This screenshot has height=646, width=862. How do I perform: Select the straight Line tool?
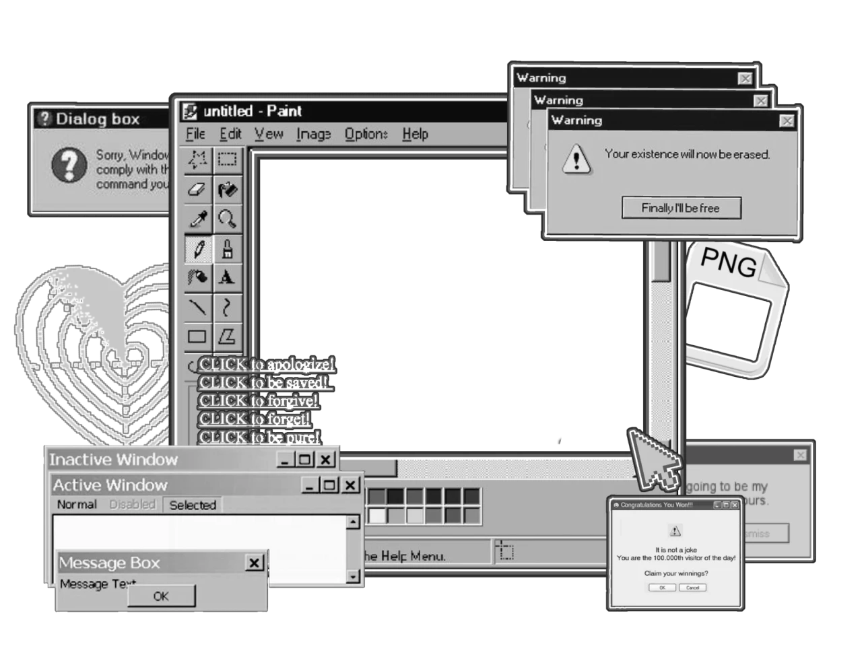(197, 308)
